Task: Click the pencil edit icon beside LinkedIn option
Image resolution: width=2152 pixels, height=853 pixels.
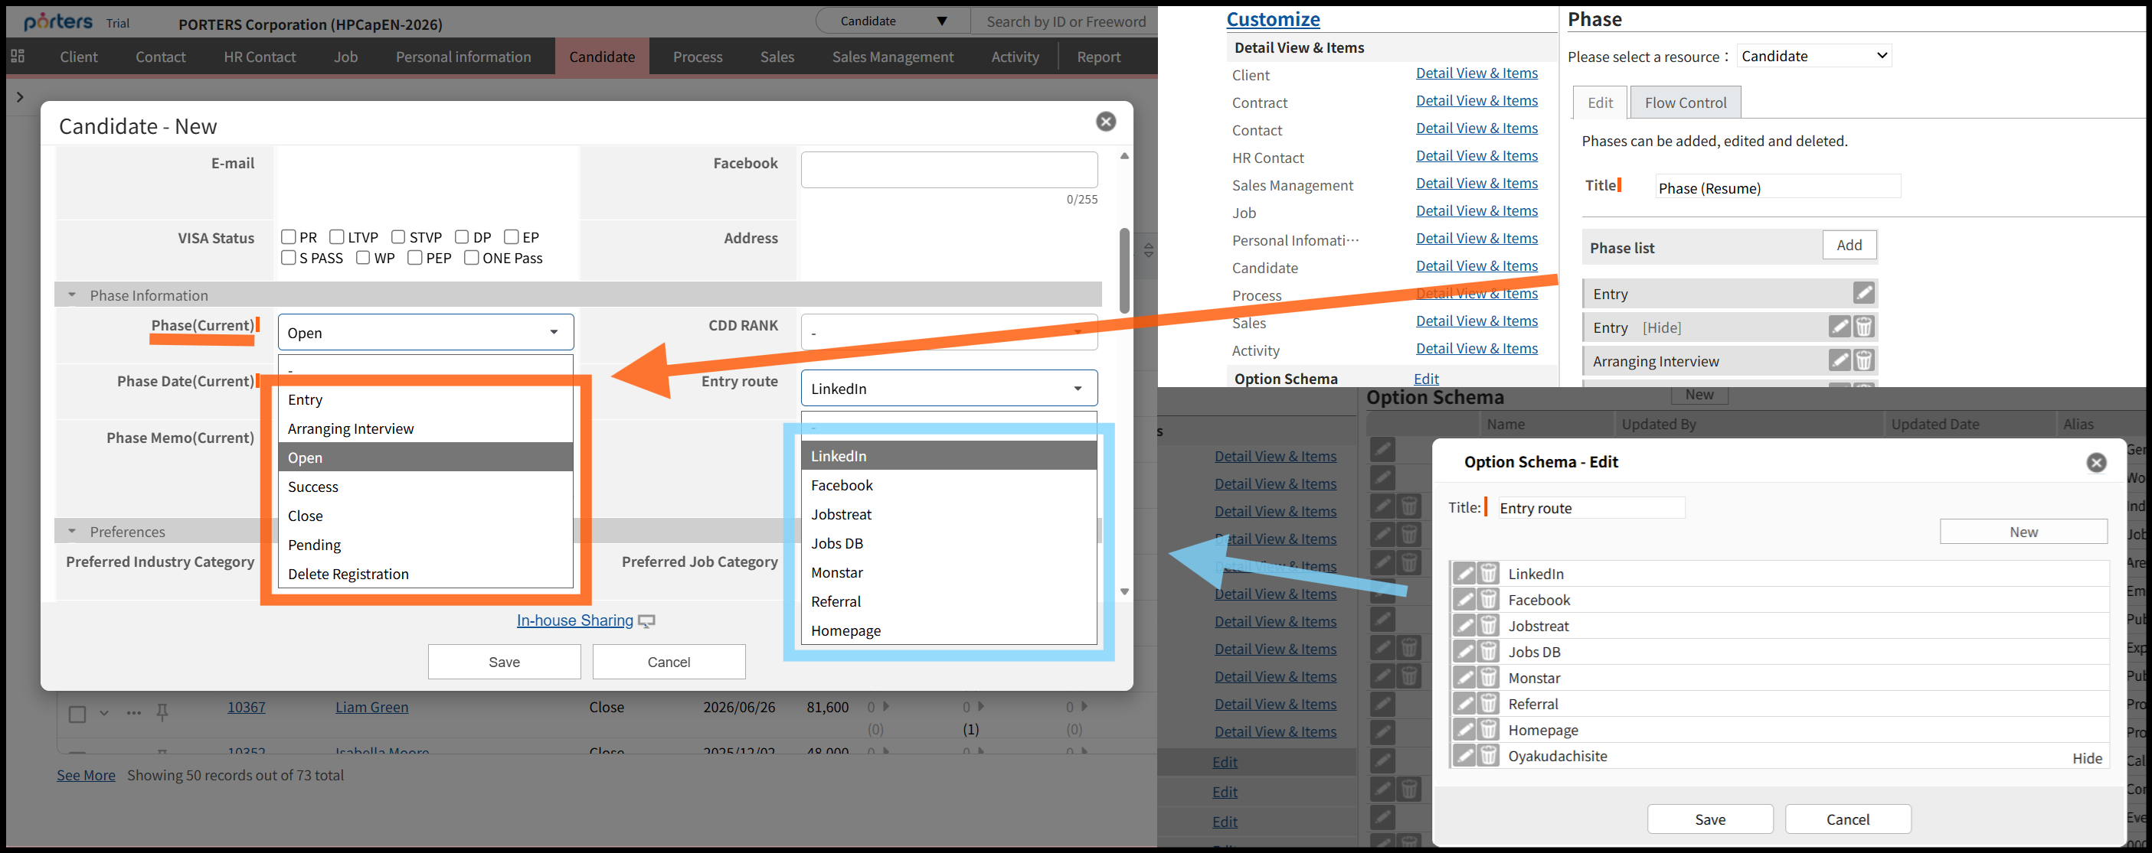Action: (1464, 574)
